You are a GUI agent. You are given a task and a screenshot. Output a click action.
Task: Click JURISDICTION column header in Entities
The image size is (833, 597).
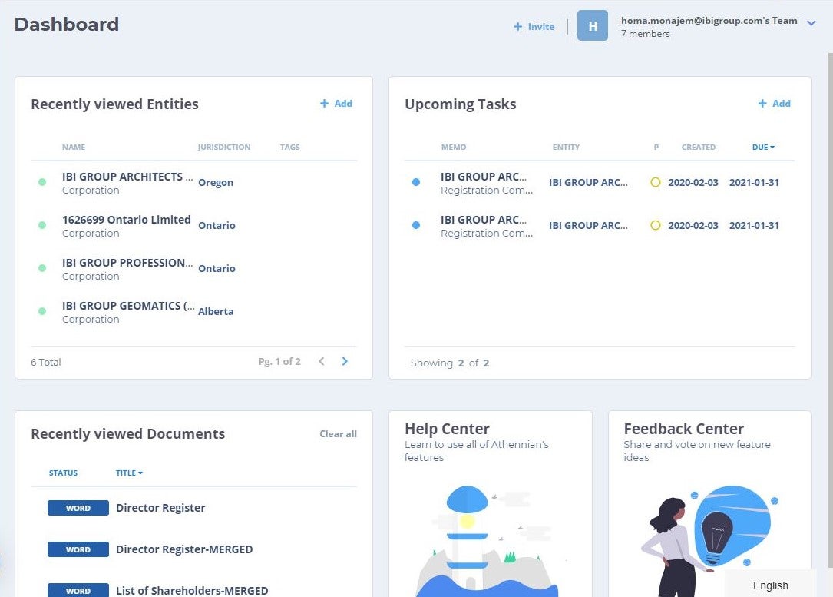(223, 147)
